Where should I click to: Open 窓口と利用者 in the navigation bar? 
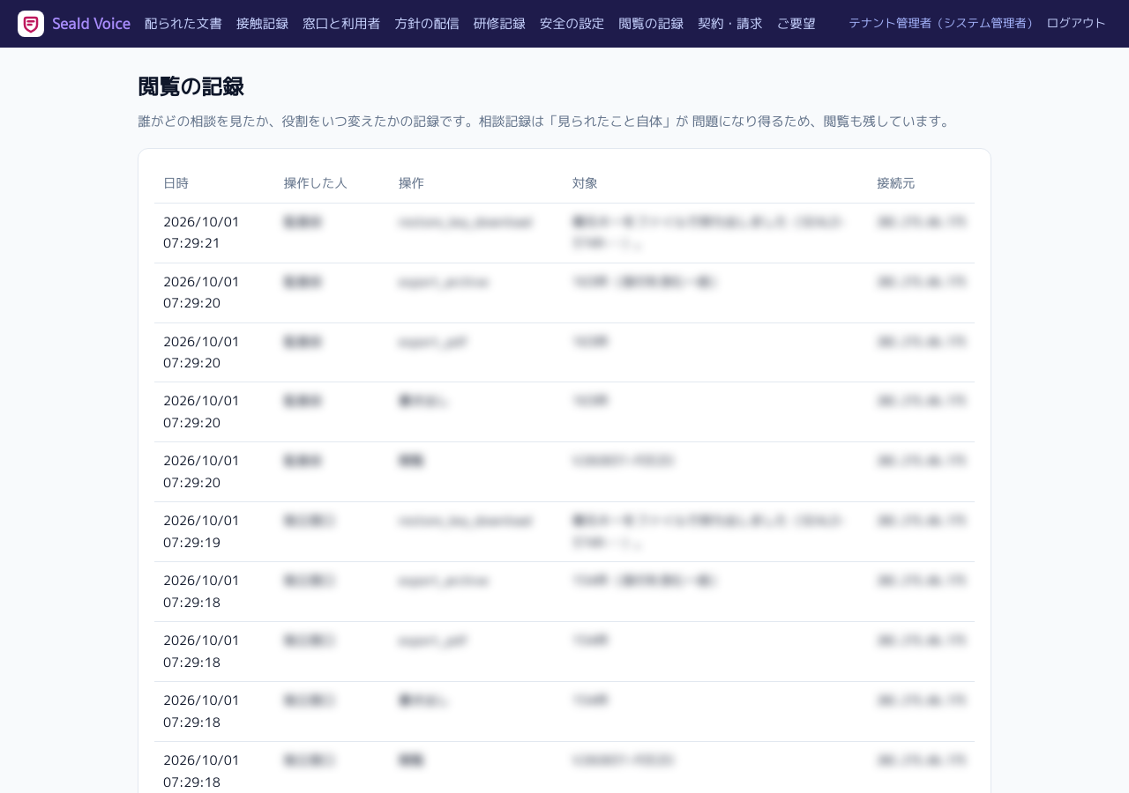click(341, 24)
